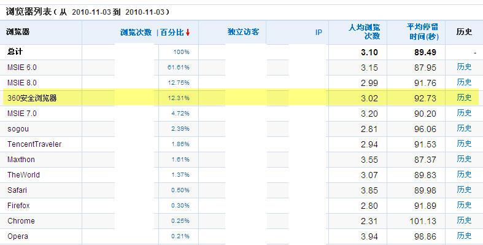Open 历史 link for Firefox
Image resolution: width=483 pixels, height=245 pixels.
(464, 205)
